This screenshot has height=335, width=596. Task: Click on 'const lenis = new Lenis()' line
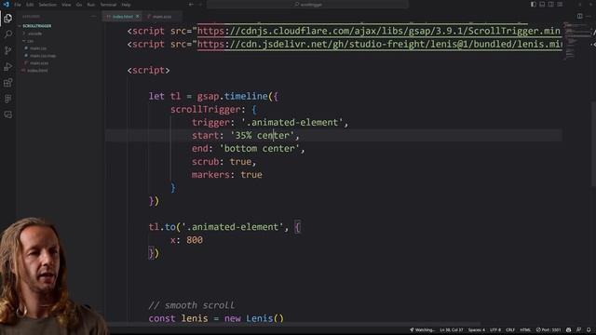[x=216, y=318]
